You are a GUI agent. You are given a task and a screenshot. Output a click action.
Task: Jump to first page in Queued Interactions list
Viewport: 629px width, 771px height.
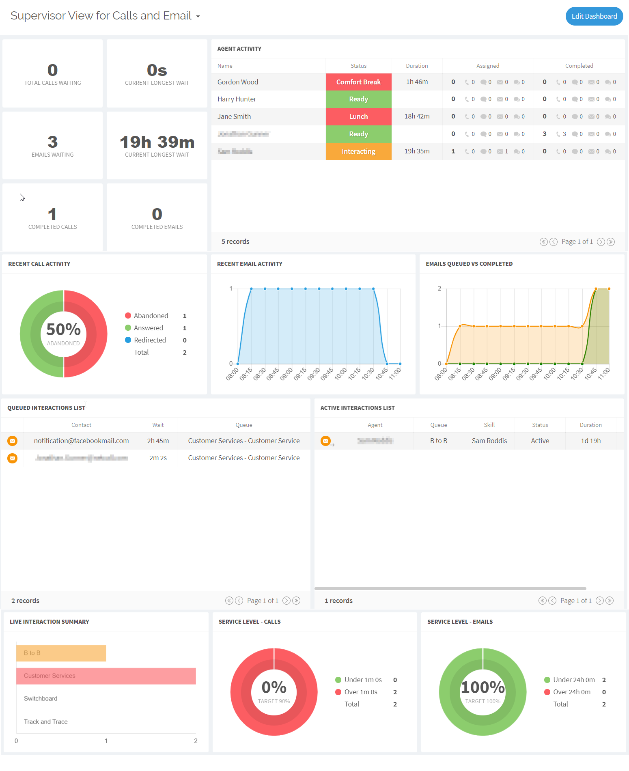[229, 601]
